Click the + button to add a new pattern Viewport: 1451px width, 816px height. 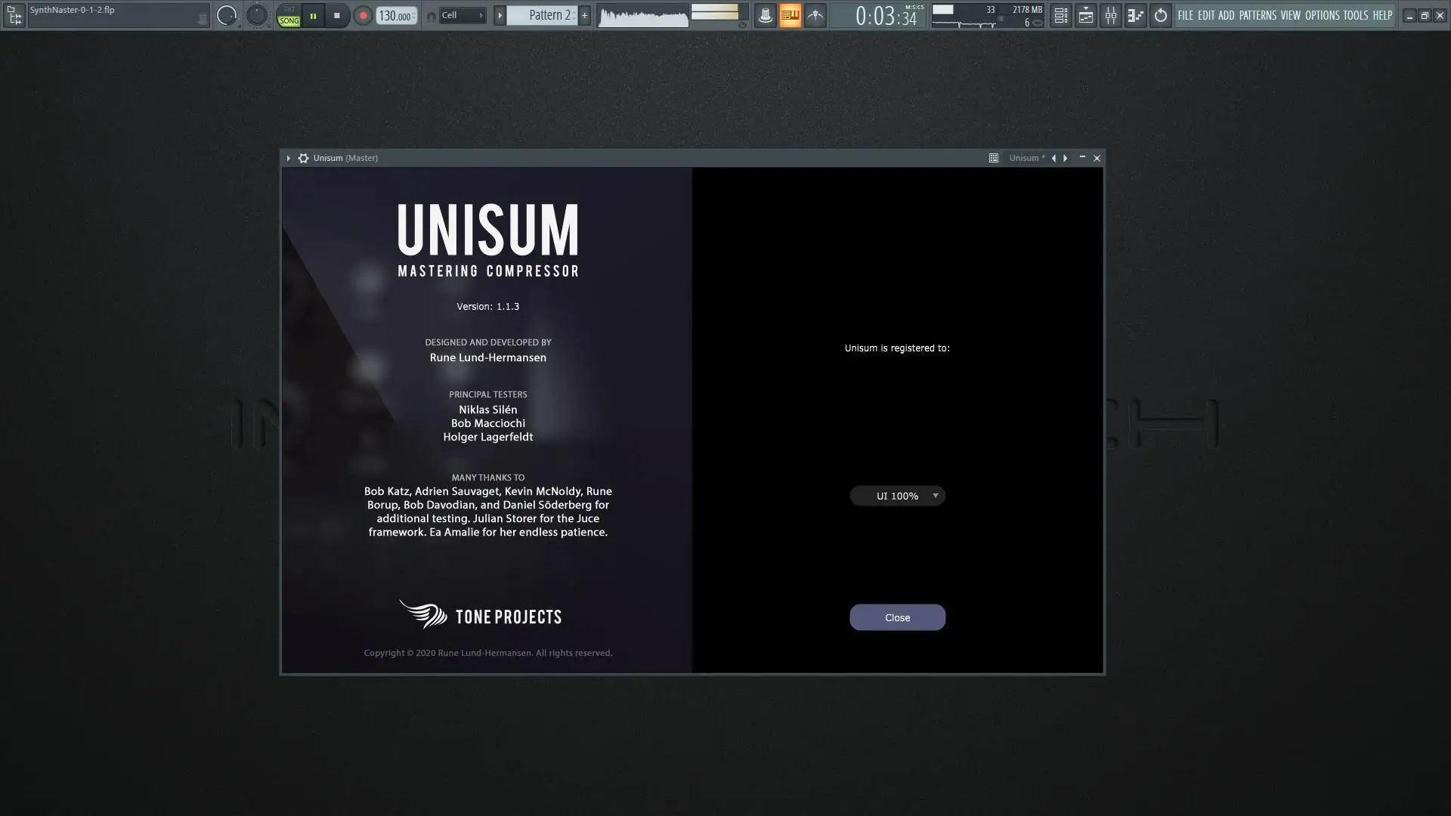584,14
